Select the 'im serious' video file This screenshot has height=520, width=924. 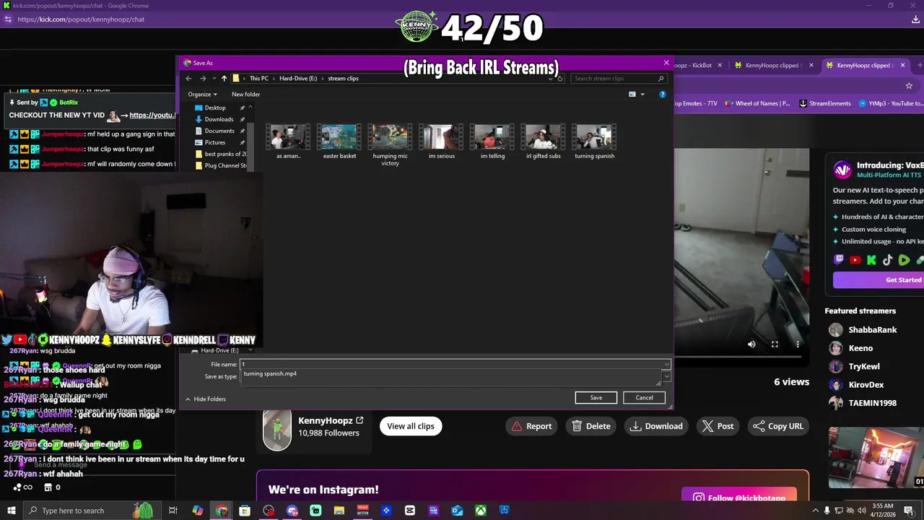(x=442, y=141)
